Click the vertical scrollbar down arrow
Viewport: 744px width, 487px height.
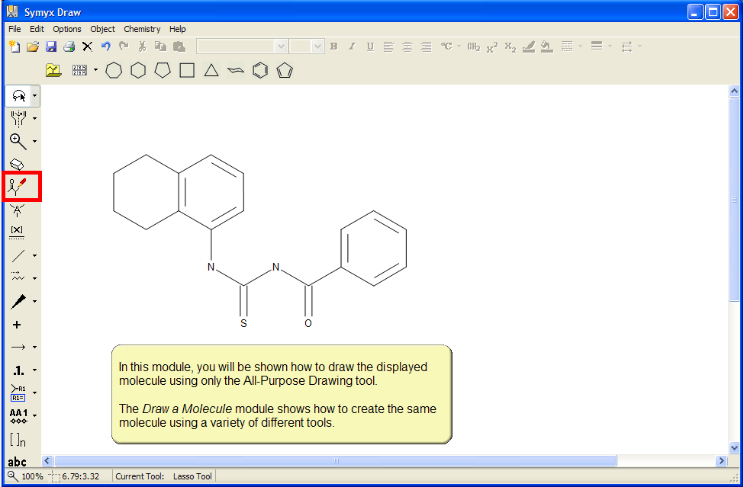pyautogui.click(x=734, y=448)
